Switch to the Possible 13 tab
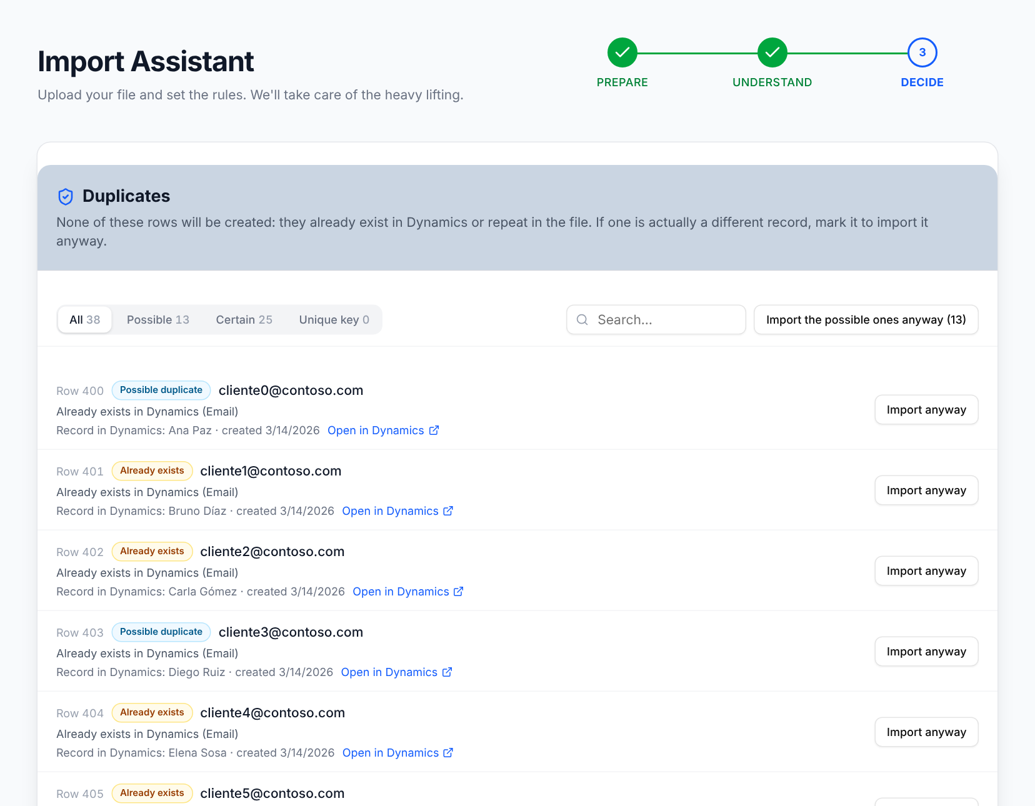 [158, 320]
